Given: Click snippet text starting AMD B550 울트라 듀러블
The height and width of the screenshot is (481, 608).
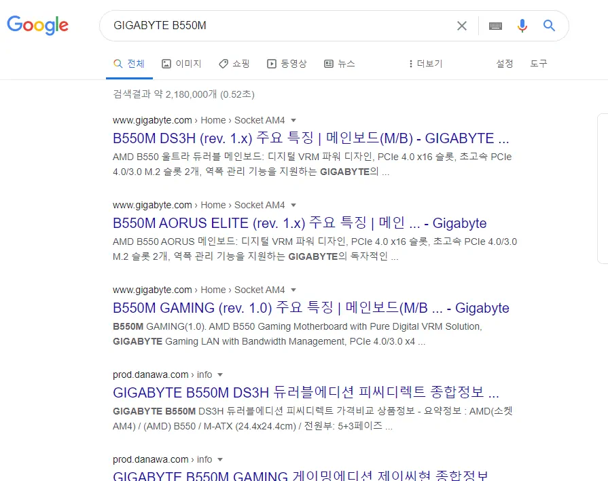Looking at the screenshot, I should click(312, 164).
